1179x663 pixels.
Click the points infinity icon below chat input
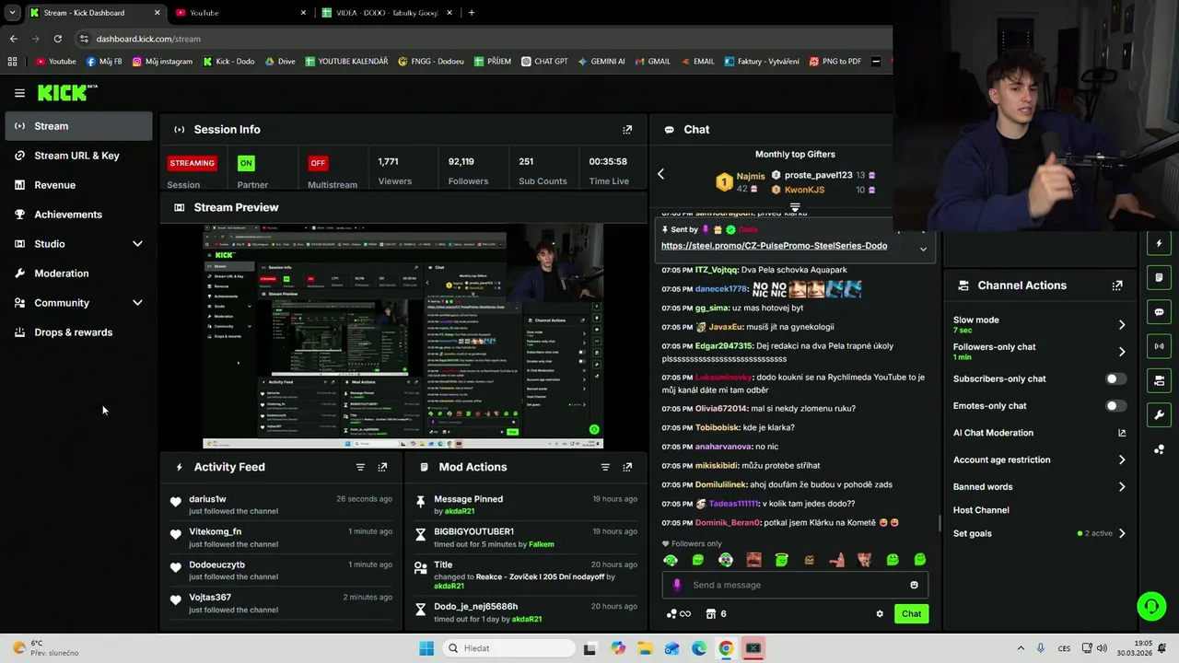click(x=679, y=614)
